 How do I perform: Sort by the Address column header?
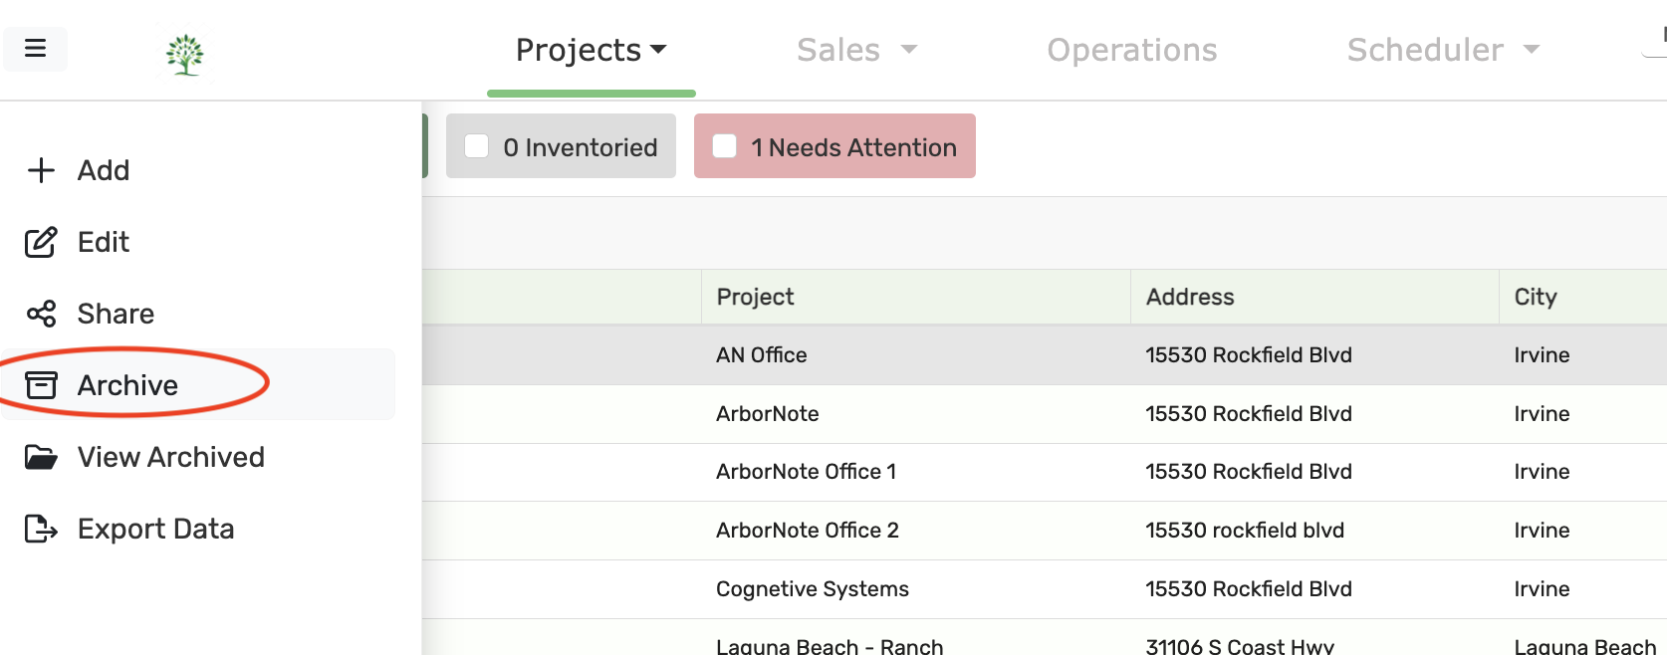[1190, 297]
